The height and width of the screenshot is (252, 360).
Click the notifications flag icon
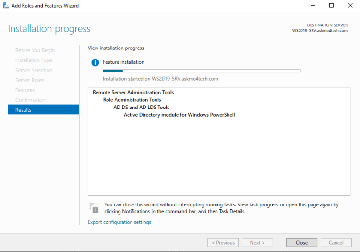click(94, 207)
